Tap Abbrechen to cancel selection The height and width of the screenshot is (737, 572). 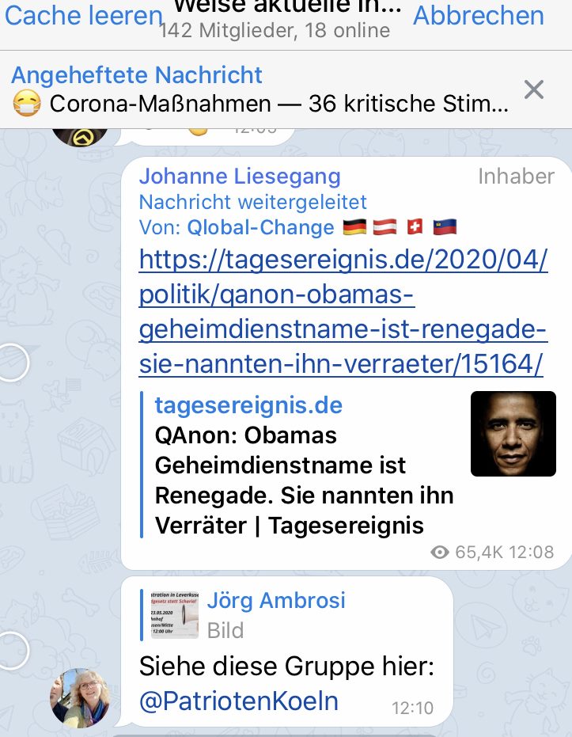(479, 16)
